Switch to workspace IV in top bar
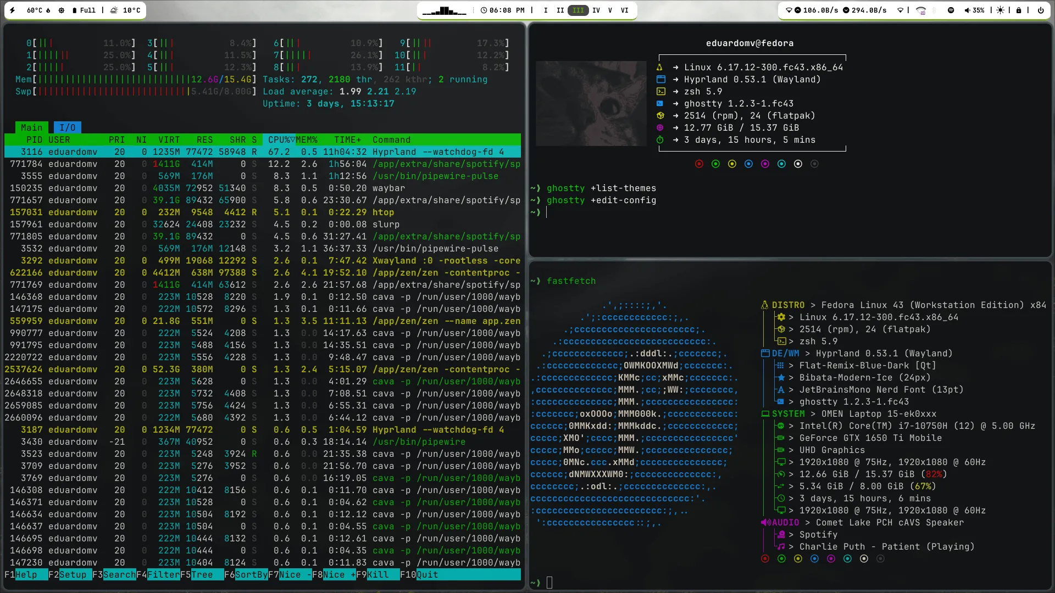Image resolution: width=1055 pixels, height=593 pixels. pos(596,10)
